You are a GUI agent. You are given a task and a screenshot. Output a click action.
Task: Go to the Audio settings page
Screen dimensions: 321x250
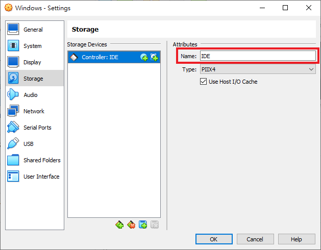pos(31,95)
